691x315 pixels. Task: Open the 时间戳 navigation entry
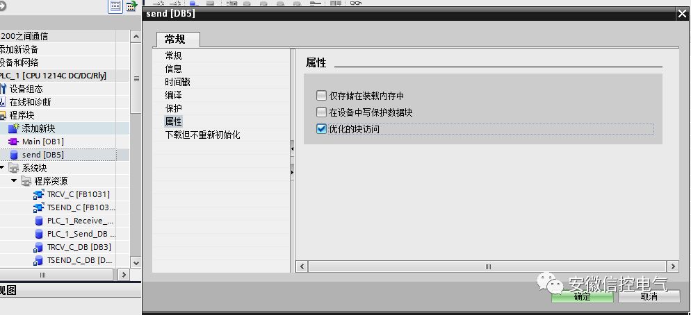click(x=177, y=83)
